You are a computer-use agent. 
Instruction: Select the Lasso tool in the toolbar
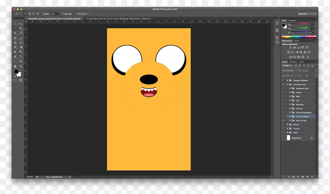[15, 28]
